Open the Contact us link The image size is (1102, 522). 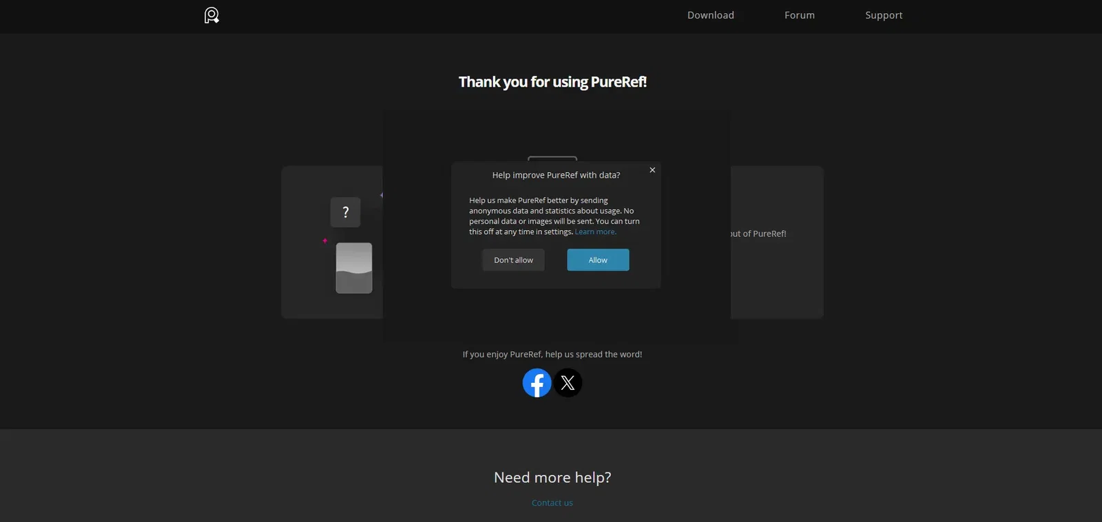(x=552, y=503)
